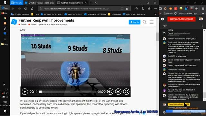Open YouTube account avatar
Screen dimensions: 206x116
click(201, 19)
